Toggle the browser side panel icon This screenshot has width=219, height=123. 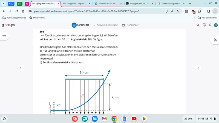click(209, 11)
